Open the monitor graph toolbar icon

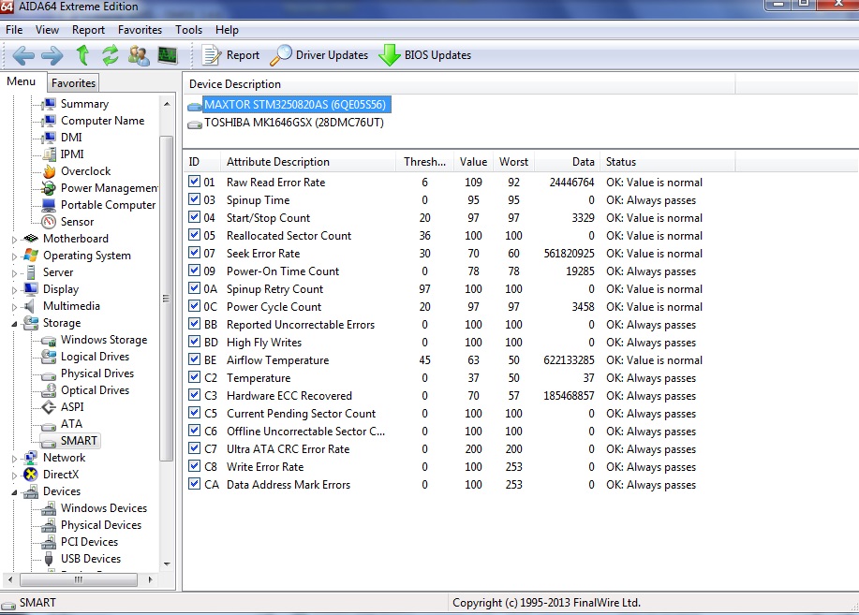[x=168, y=55]
